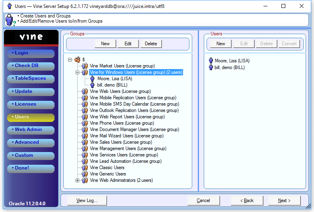The height and width of the screenshot is (212, 314).
Task: Click the Vine Lead Automation group icon
Action: point(85,161)
